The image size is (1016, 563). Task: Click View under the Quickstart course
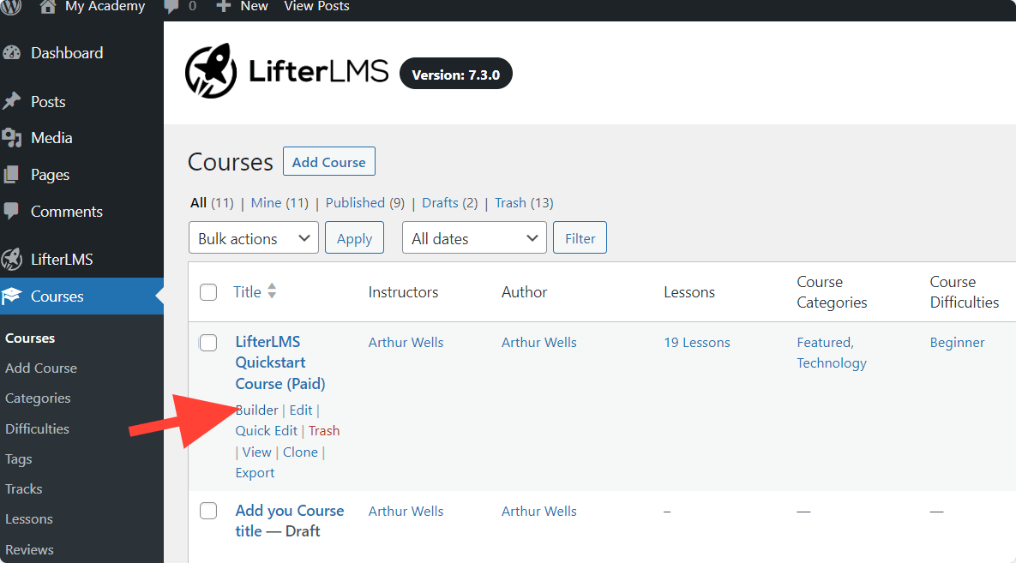256,452
